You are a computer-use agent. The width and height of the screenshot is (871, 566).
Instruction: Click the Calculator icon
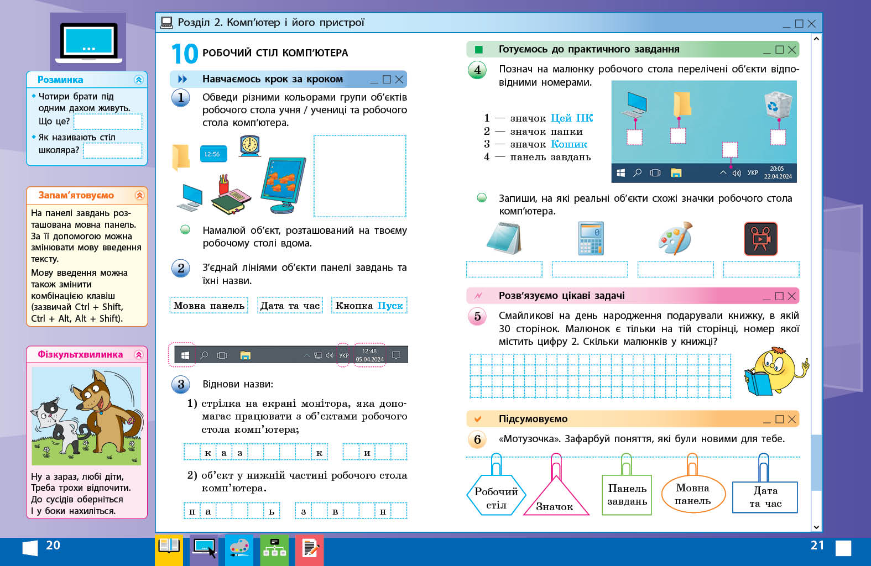click(x=590, y=238)
